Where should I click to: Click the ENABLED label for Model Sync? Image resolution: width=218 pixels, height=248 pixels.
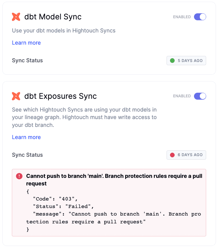(x=182, y=17)
